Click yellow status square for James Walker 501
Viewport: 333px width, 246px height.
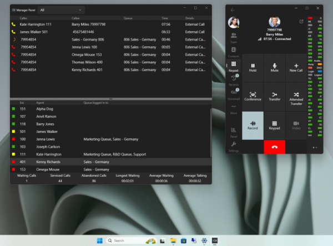click(x=13, y=132)
